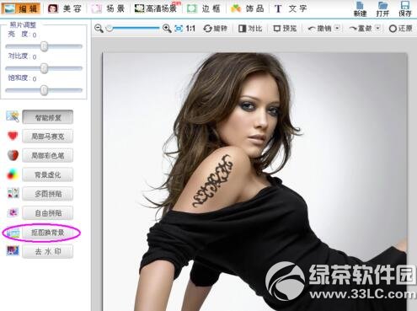This screenshot has width=417, height=311.
Task: Save the image with 保存 icon
Action: (x=405, y=8)
